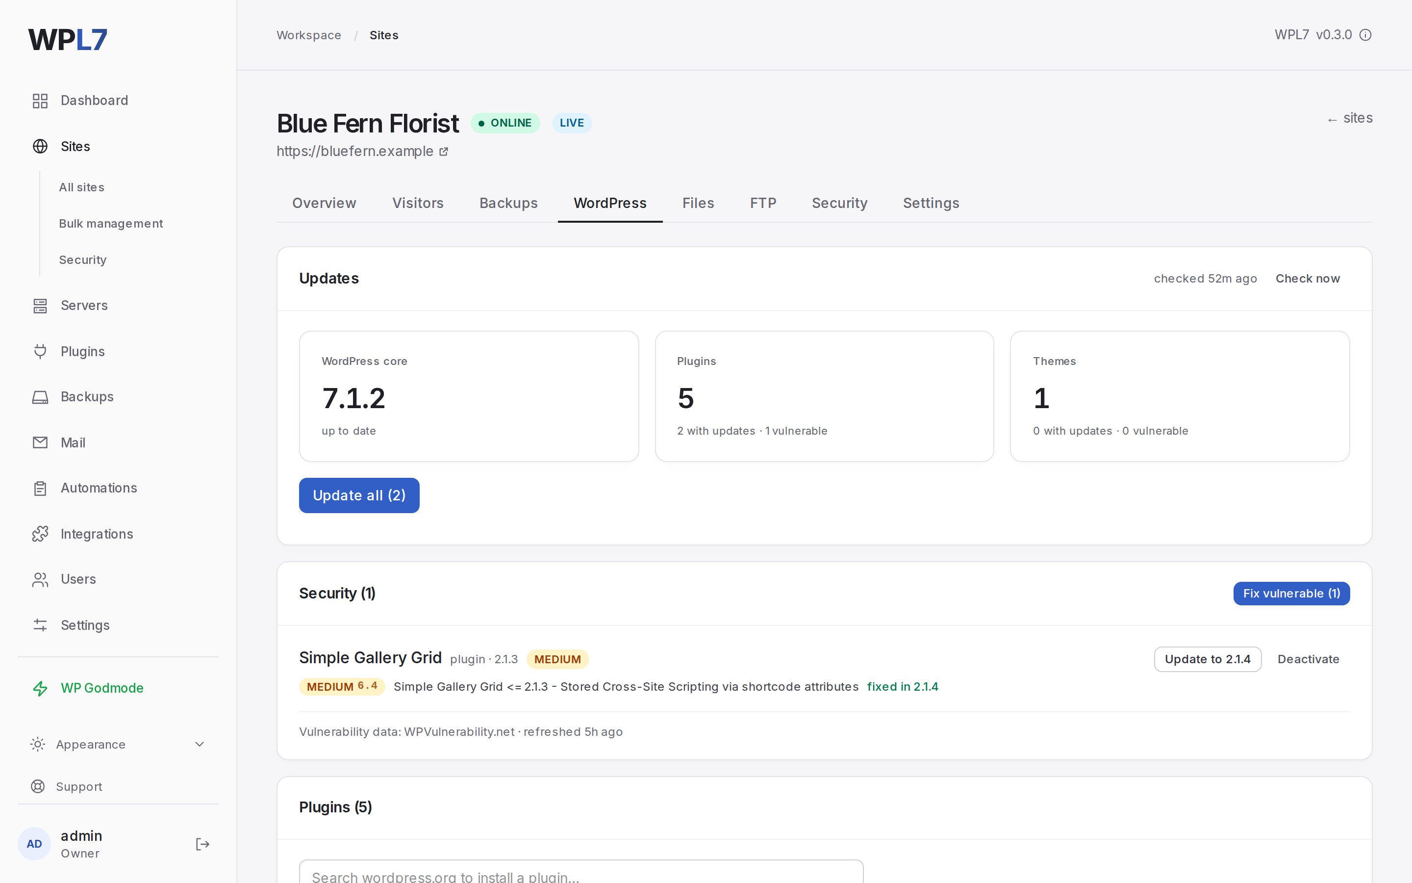1412x883 pixels.
Task: Open external link icon beside bluefern.example
Action: [x=443, y=152]
